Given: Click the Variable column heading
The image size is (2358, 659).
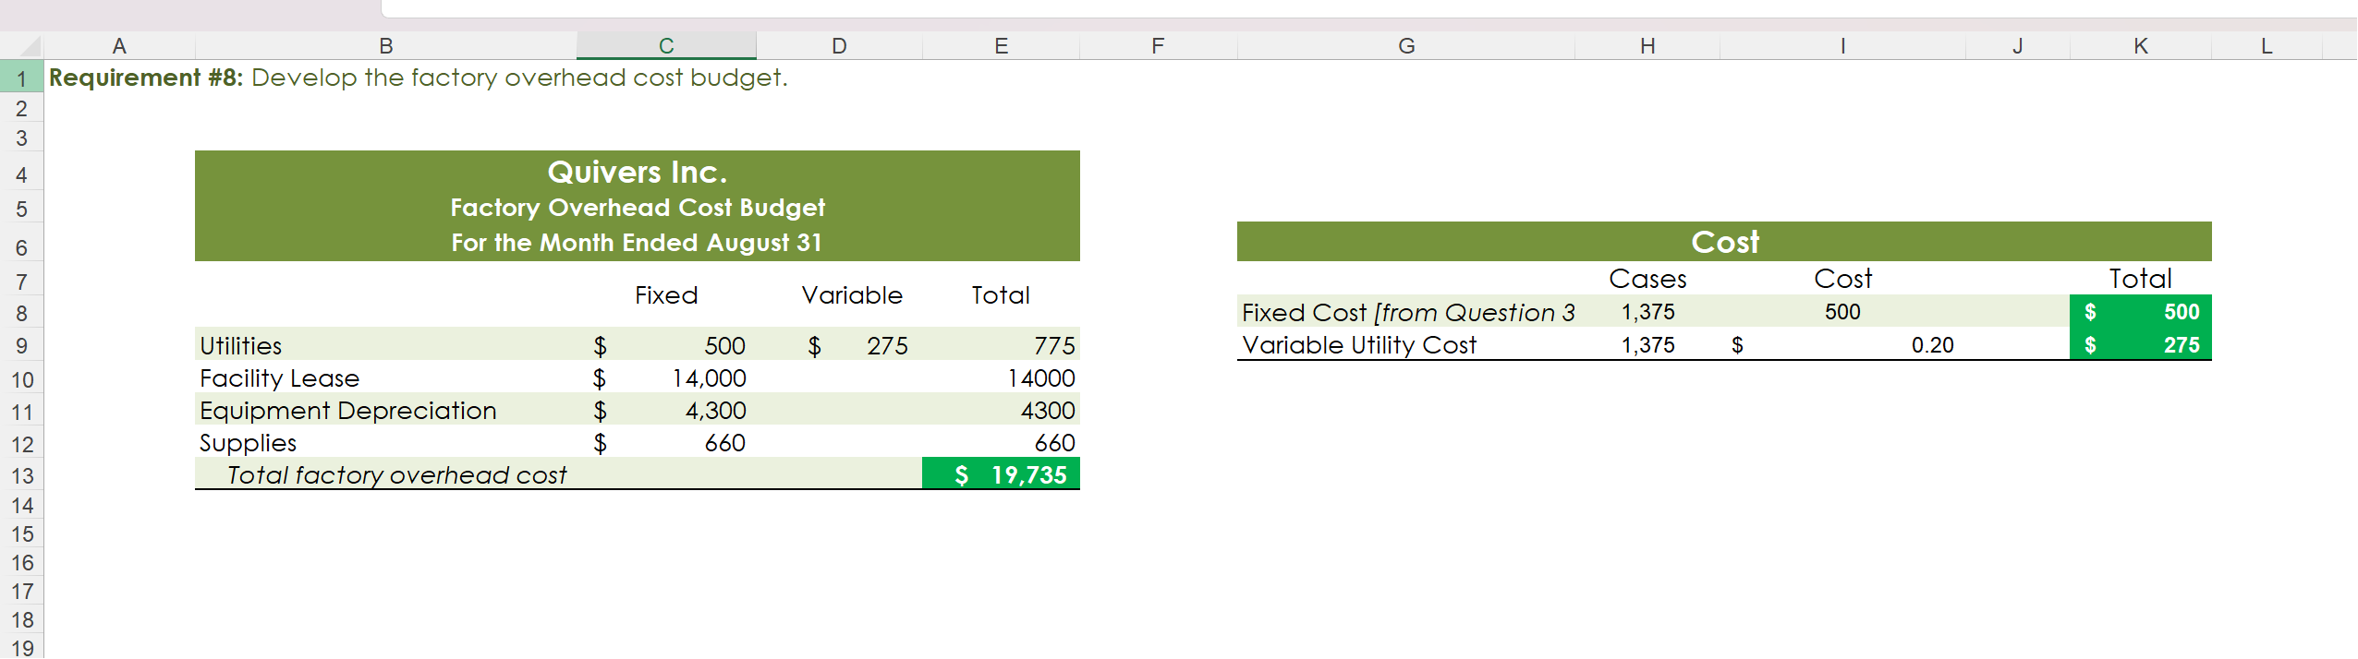Looking at the screenshot, I should tap(852, 295).
